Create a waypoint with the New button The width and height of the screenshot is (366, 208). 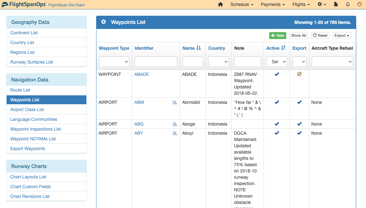pos(277,35)
